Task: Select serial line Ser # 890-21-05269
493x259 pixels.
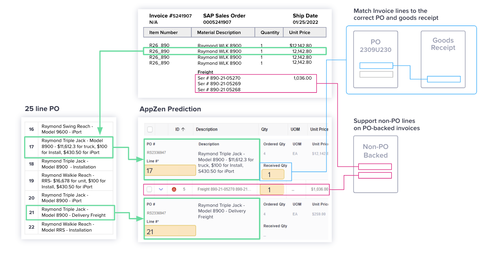Action: pos(219,84)
